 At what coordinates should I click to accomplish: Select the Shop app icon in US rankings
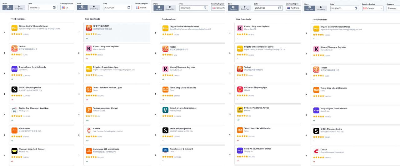click(x=14, y=69)
